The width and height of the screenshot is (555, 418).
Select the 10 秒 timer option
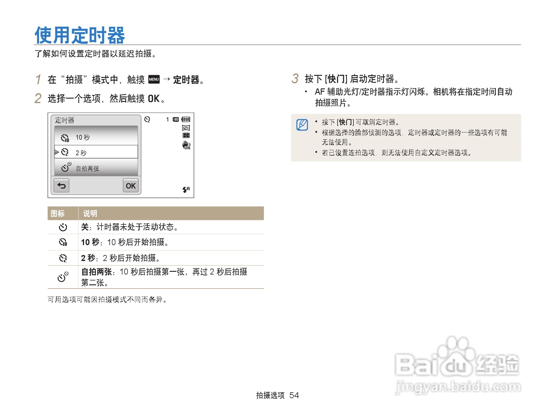click(96, 137)
